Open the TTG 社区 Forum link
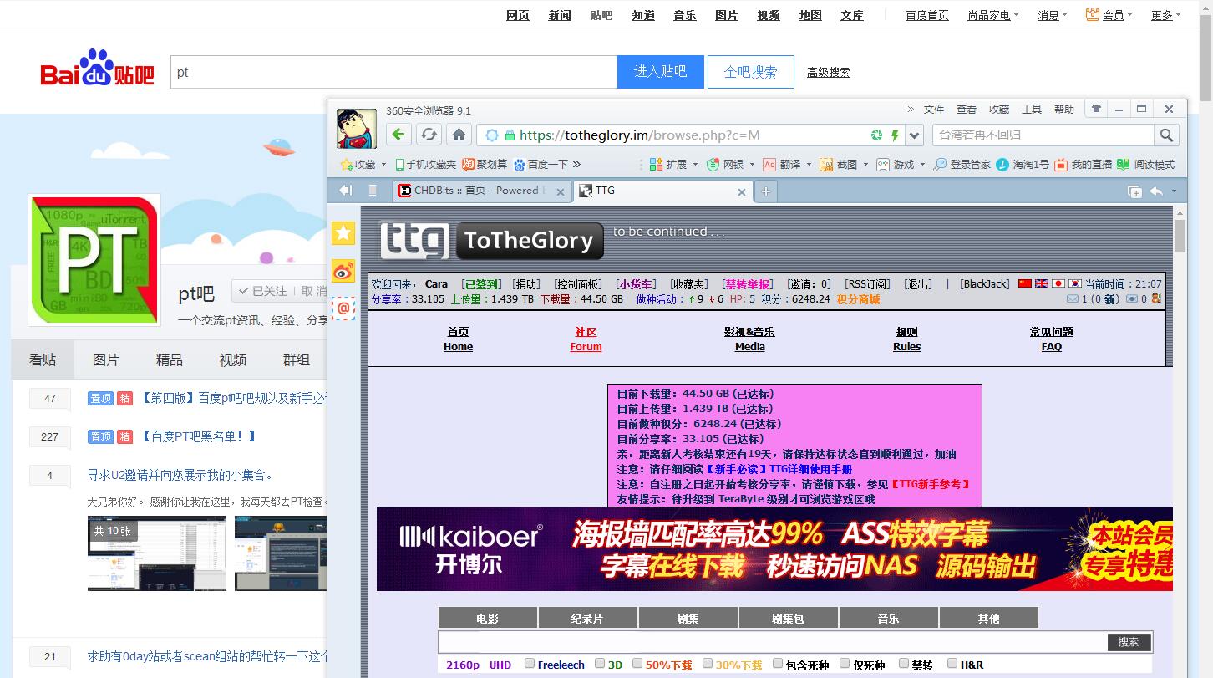This screenshot has height=678, width=1213. pos(586,339)
